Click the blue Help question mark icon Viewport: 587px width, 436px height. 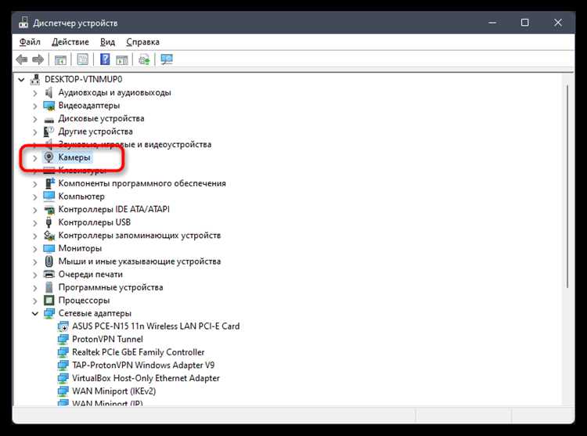coord(105,59)
